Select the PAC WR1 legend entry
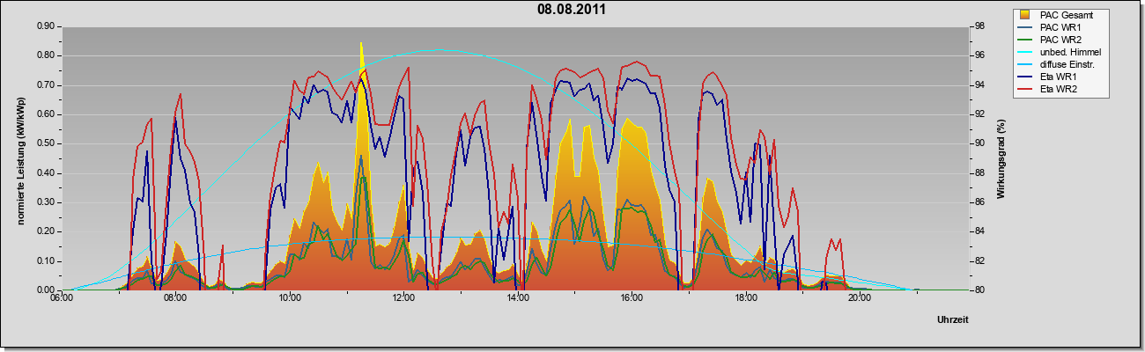 click(1057, 27)
